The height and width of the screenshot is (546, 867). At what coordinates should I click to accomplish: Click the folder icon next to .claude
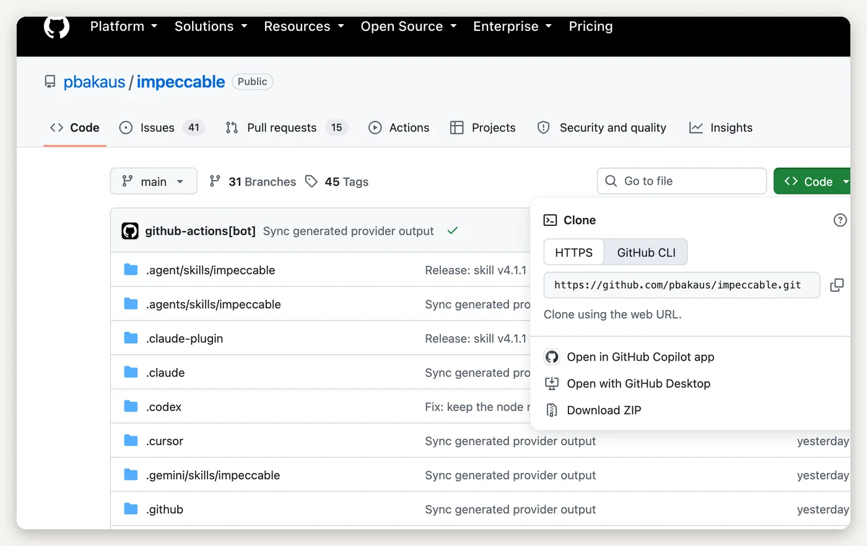coord(131,371)
